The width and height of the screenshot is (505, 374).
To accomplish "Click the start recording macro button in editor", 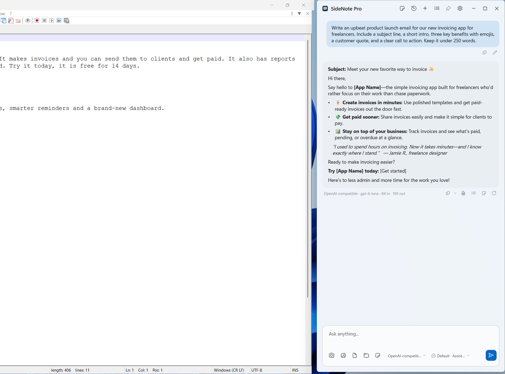I will tap(37, 21).
